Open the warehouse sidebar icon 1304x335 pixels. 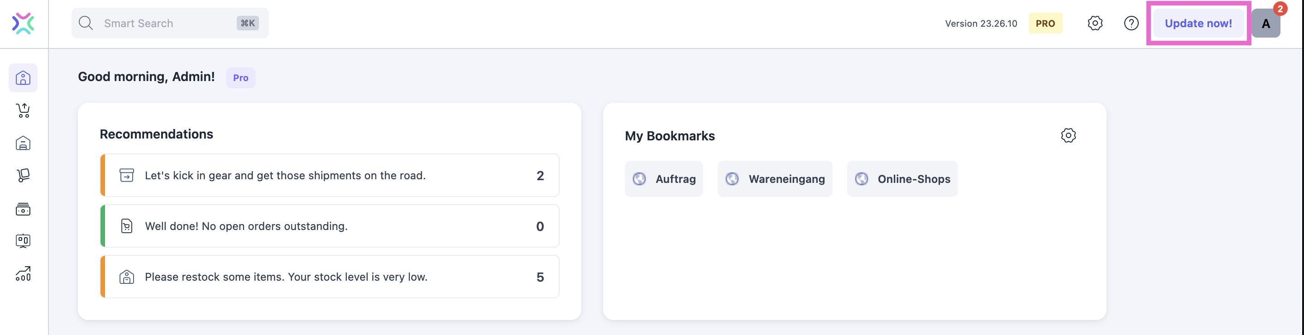pyautogui.click(x=23, y=143)
